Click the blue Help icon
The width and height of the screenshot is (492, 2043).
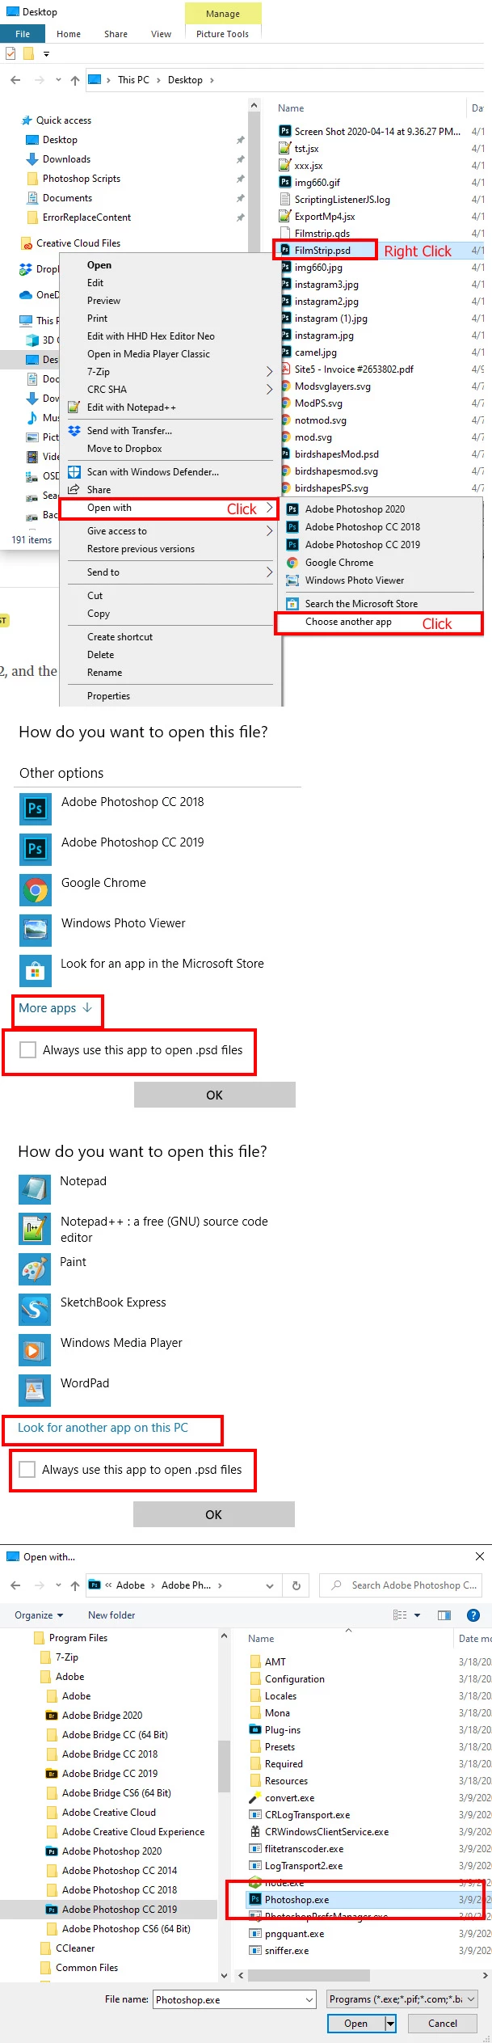coord(473,1615)
